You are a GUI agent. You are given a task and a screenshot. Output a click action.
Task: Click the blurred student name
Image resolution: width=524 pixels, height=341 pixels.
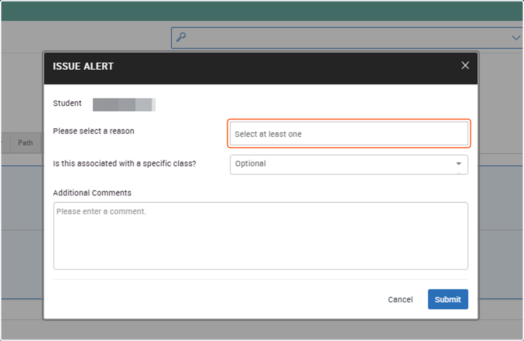(124, 105)
